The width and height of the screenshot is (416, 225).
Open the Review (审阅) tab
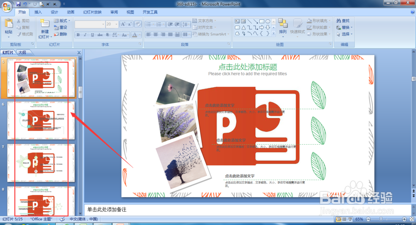pos(114,12)
